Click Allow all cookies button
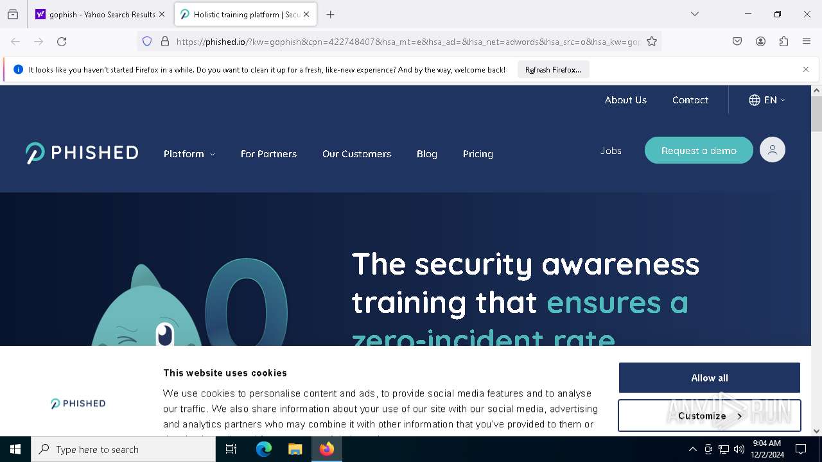Image resolution: width=822 pixels, height=462 pixels. tap(710, 378)
